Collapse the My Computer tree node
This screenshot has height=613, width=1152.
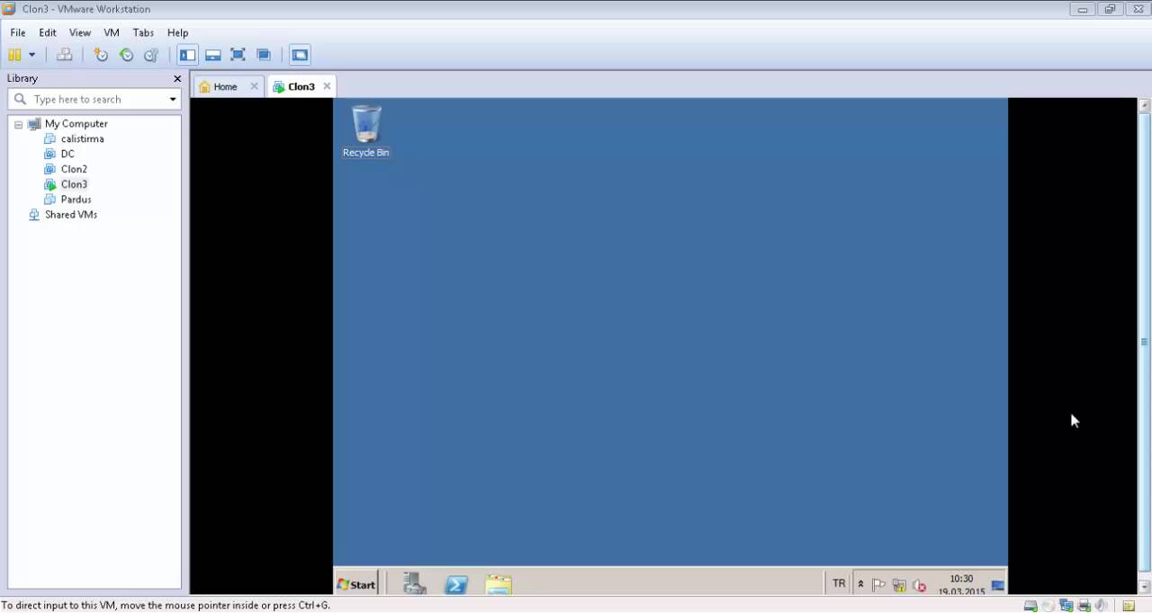coord(18,124)
